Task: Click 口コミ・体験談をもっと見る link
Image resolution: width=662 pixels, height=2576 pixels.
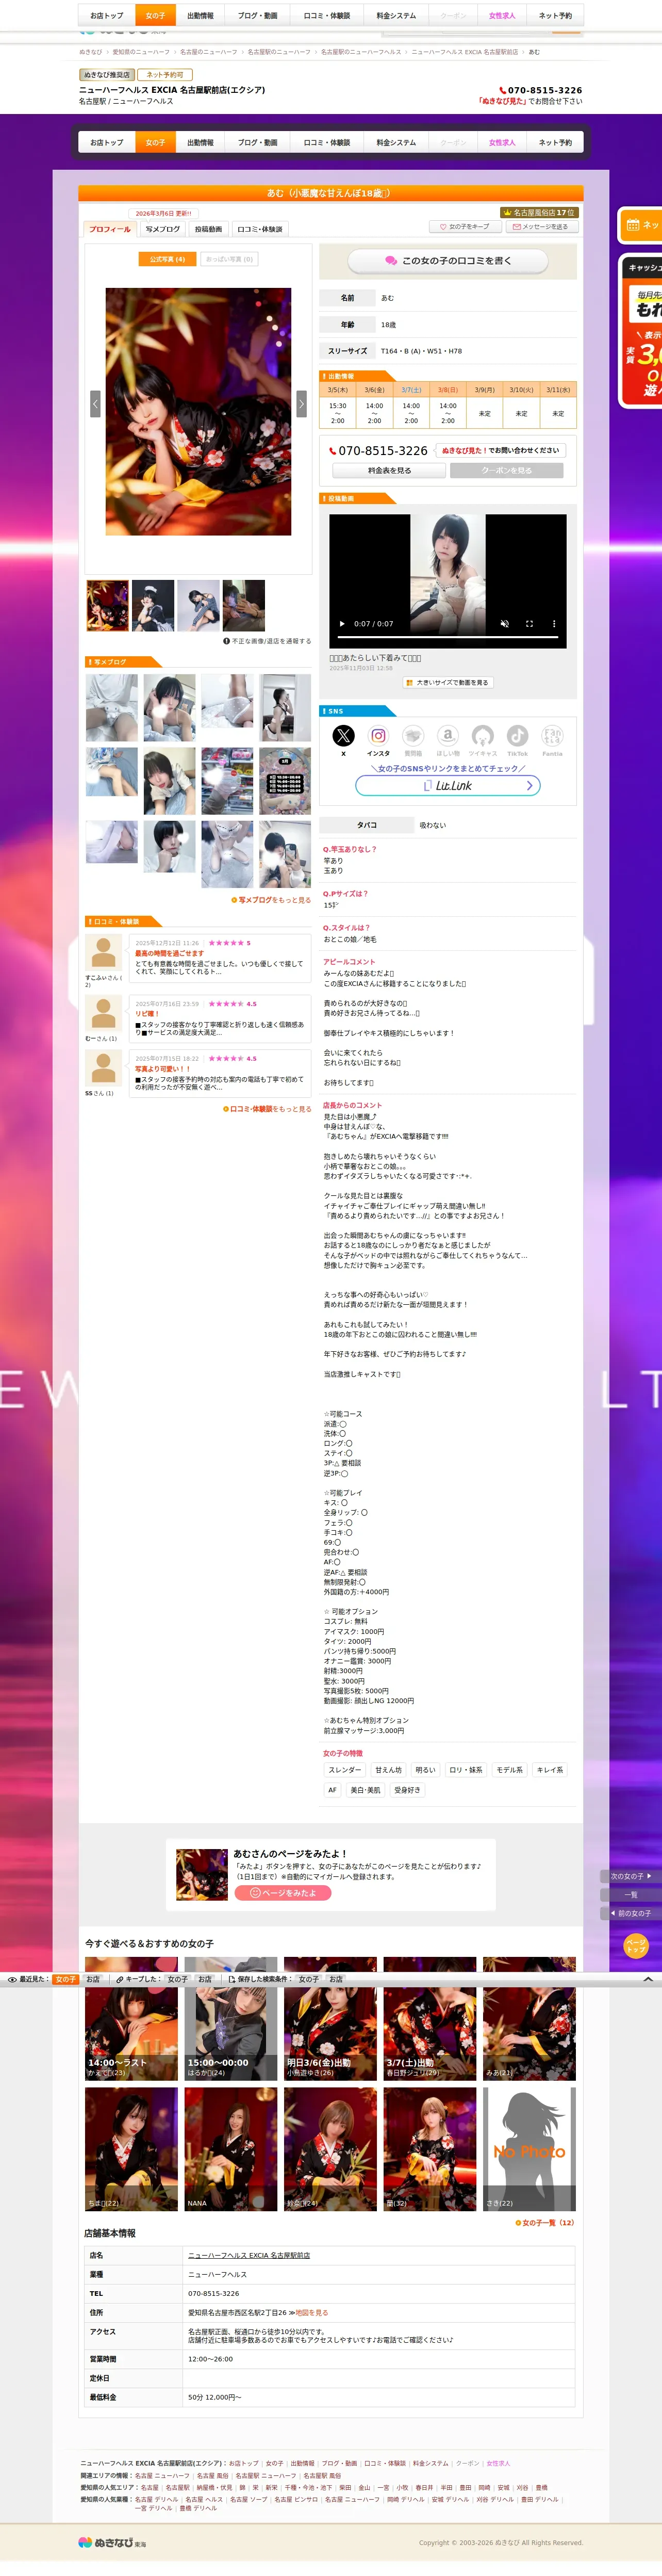Action: 267,1109
